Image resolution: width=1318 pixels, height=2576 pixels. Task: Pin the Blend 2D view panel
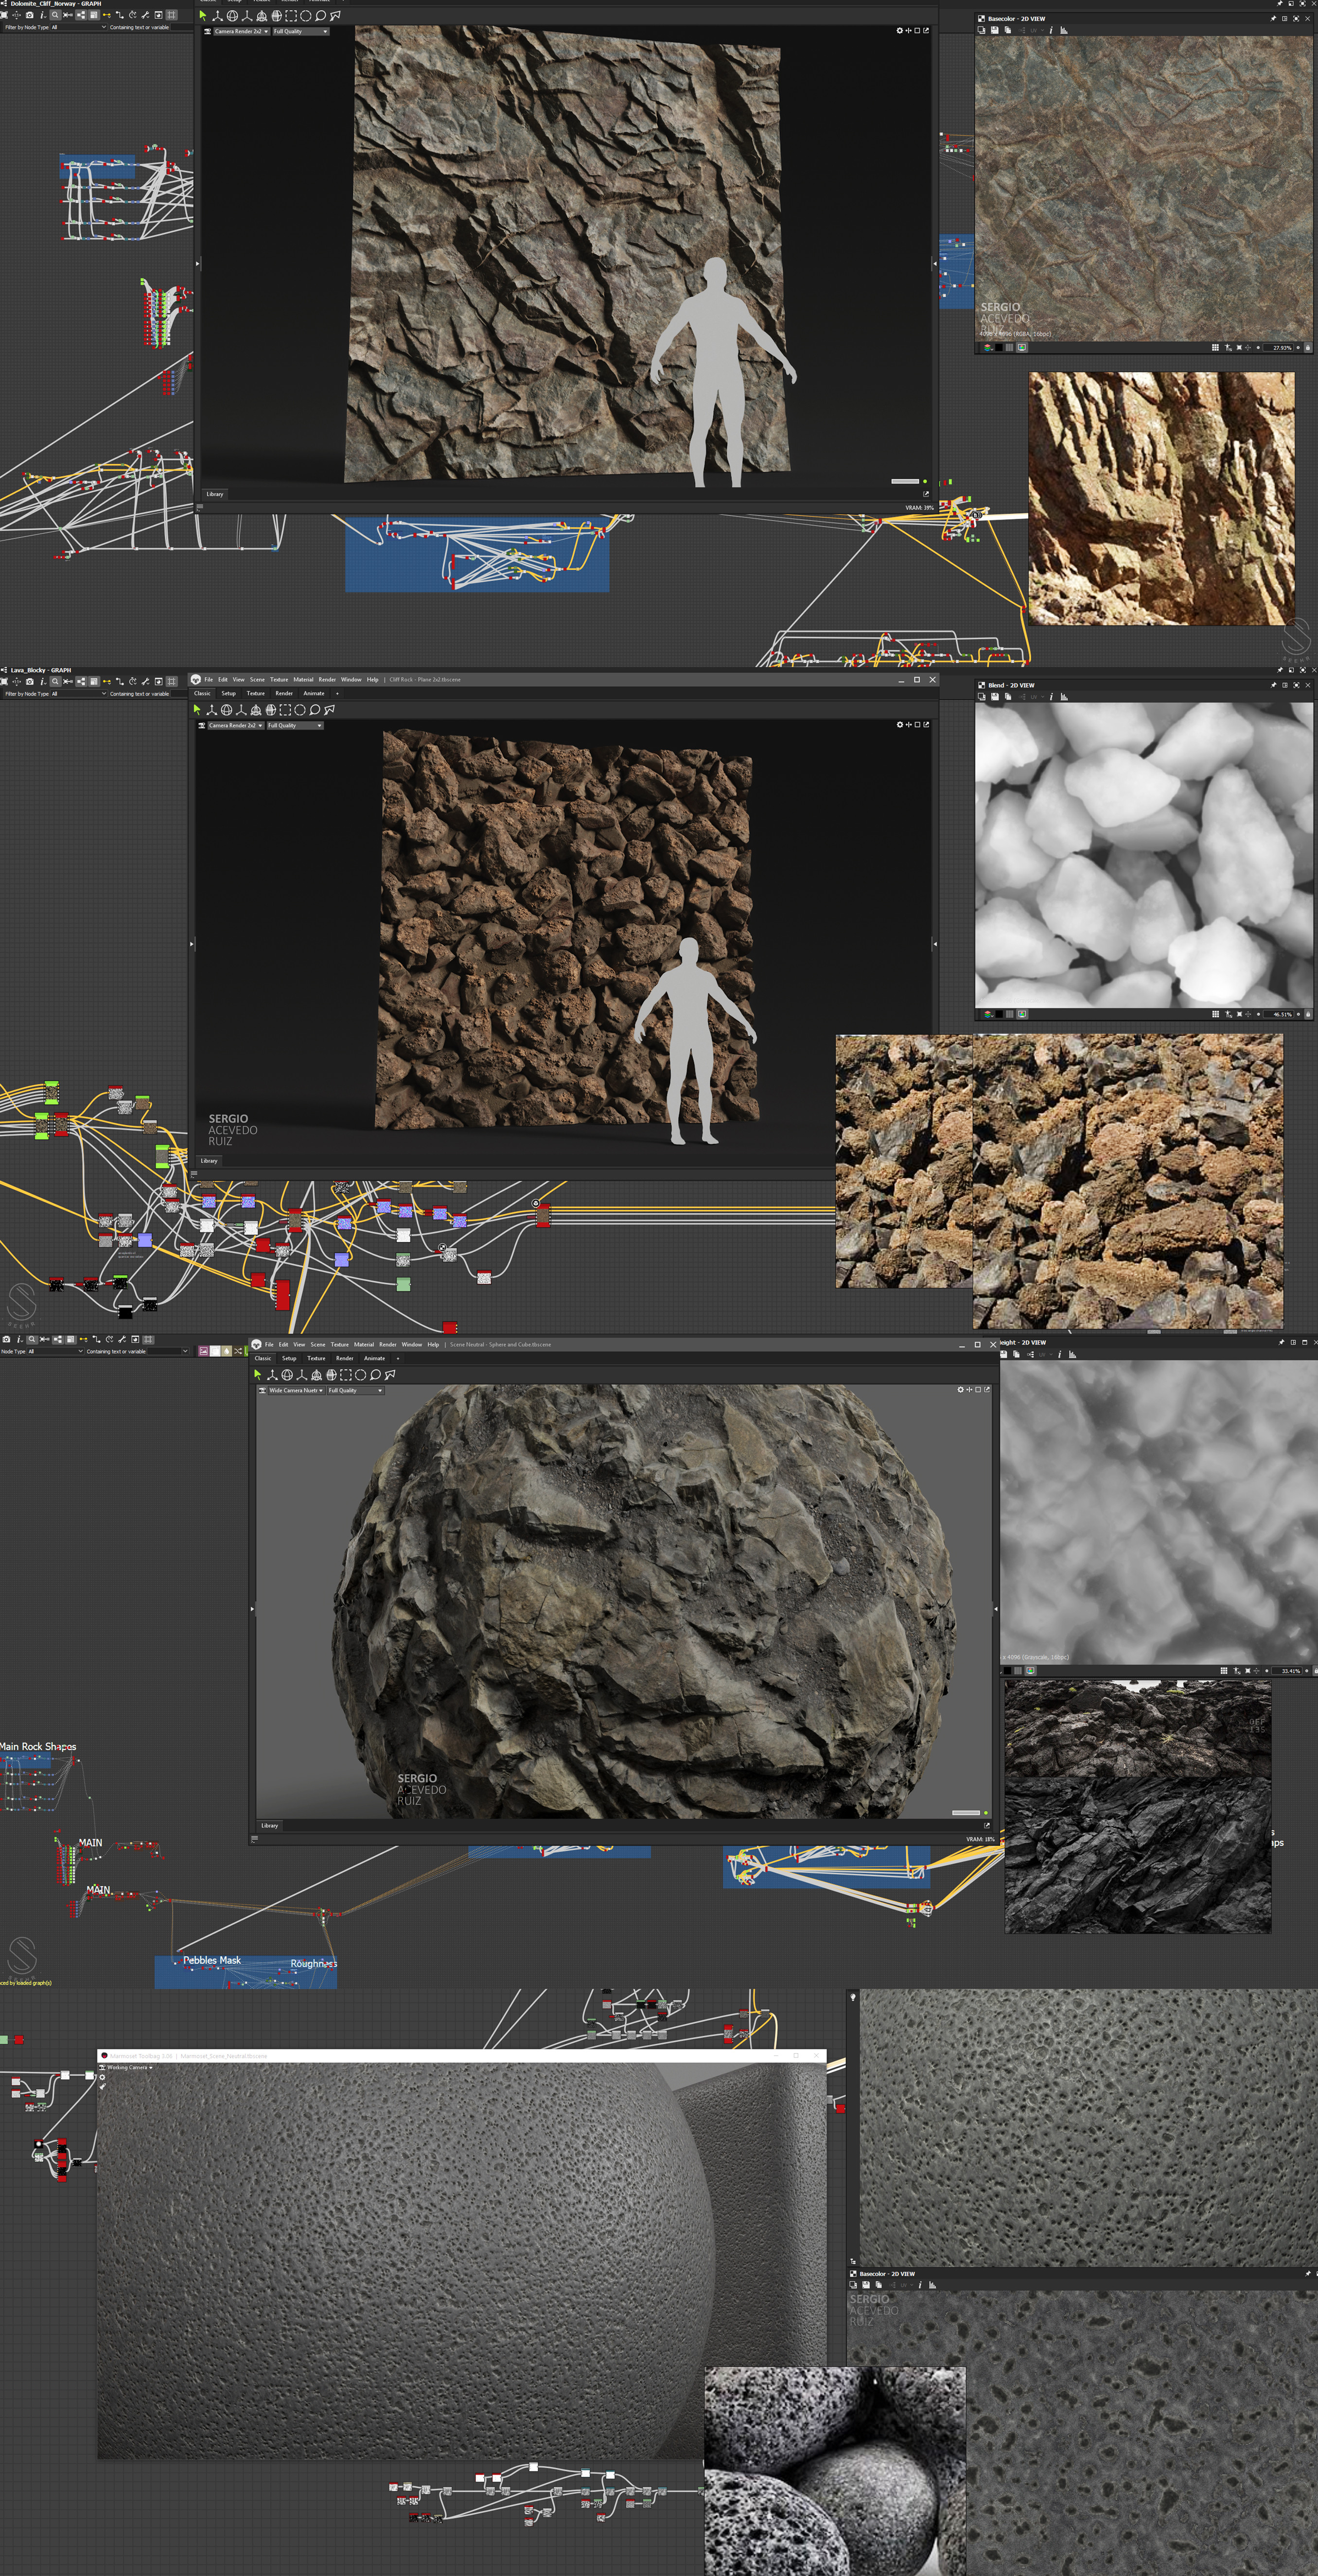pos(1273,685)
